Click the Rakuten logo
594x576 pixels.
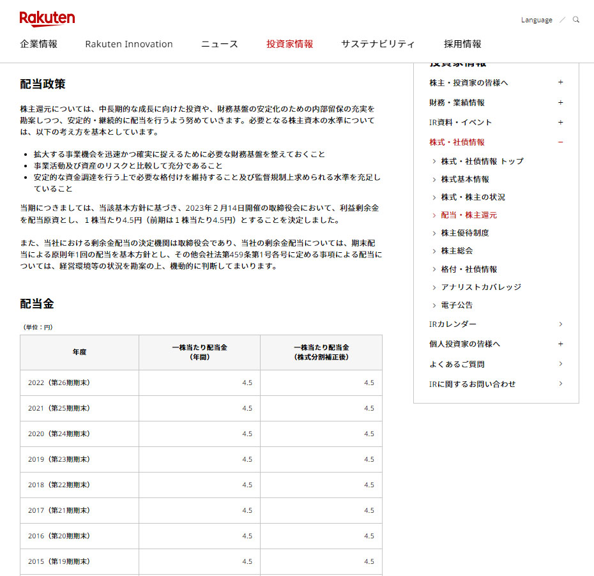point(47,19)
